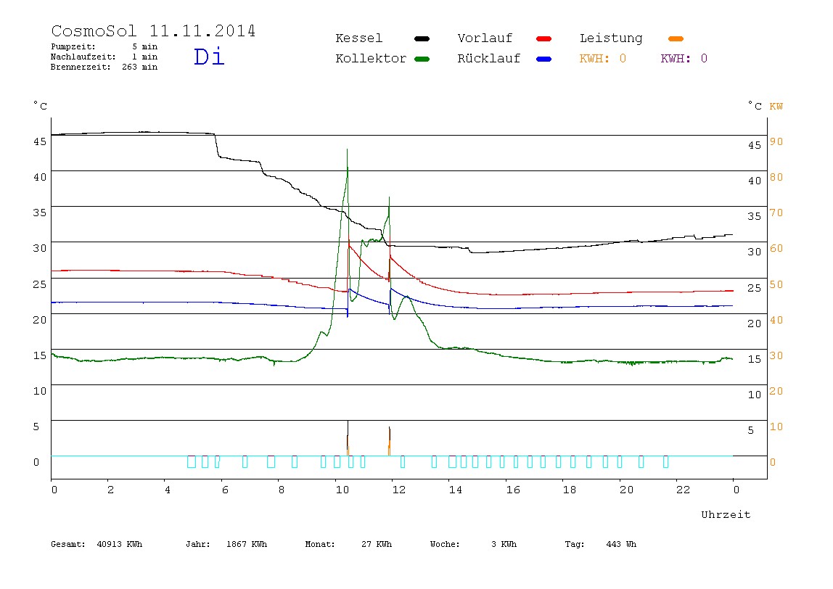833x589 pixels.
Task: Click the "Vorlauf" legend label
Action: pos(485,38)
